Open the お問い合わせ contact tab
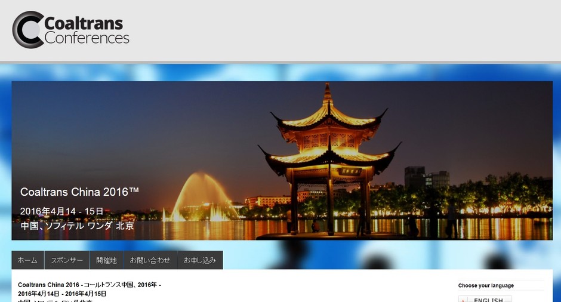The image size is (561, 302). click(x=150, y=260)
